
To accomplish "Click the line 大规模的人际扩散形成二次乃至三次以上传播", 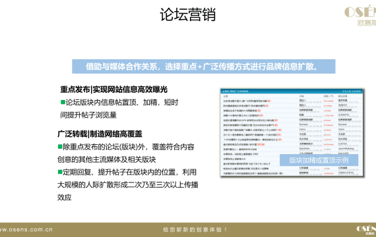I will [x=128, y=185].
